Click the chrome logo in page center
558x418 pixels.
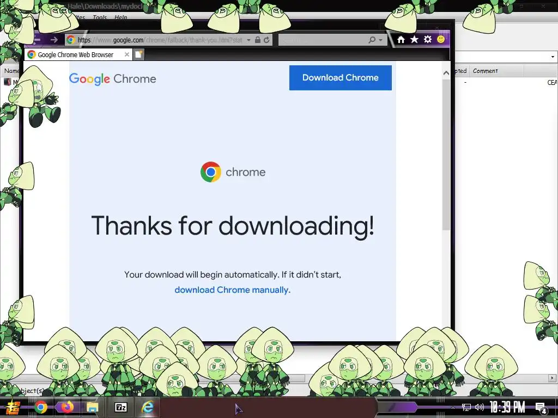(233, 172)
